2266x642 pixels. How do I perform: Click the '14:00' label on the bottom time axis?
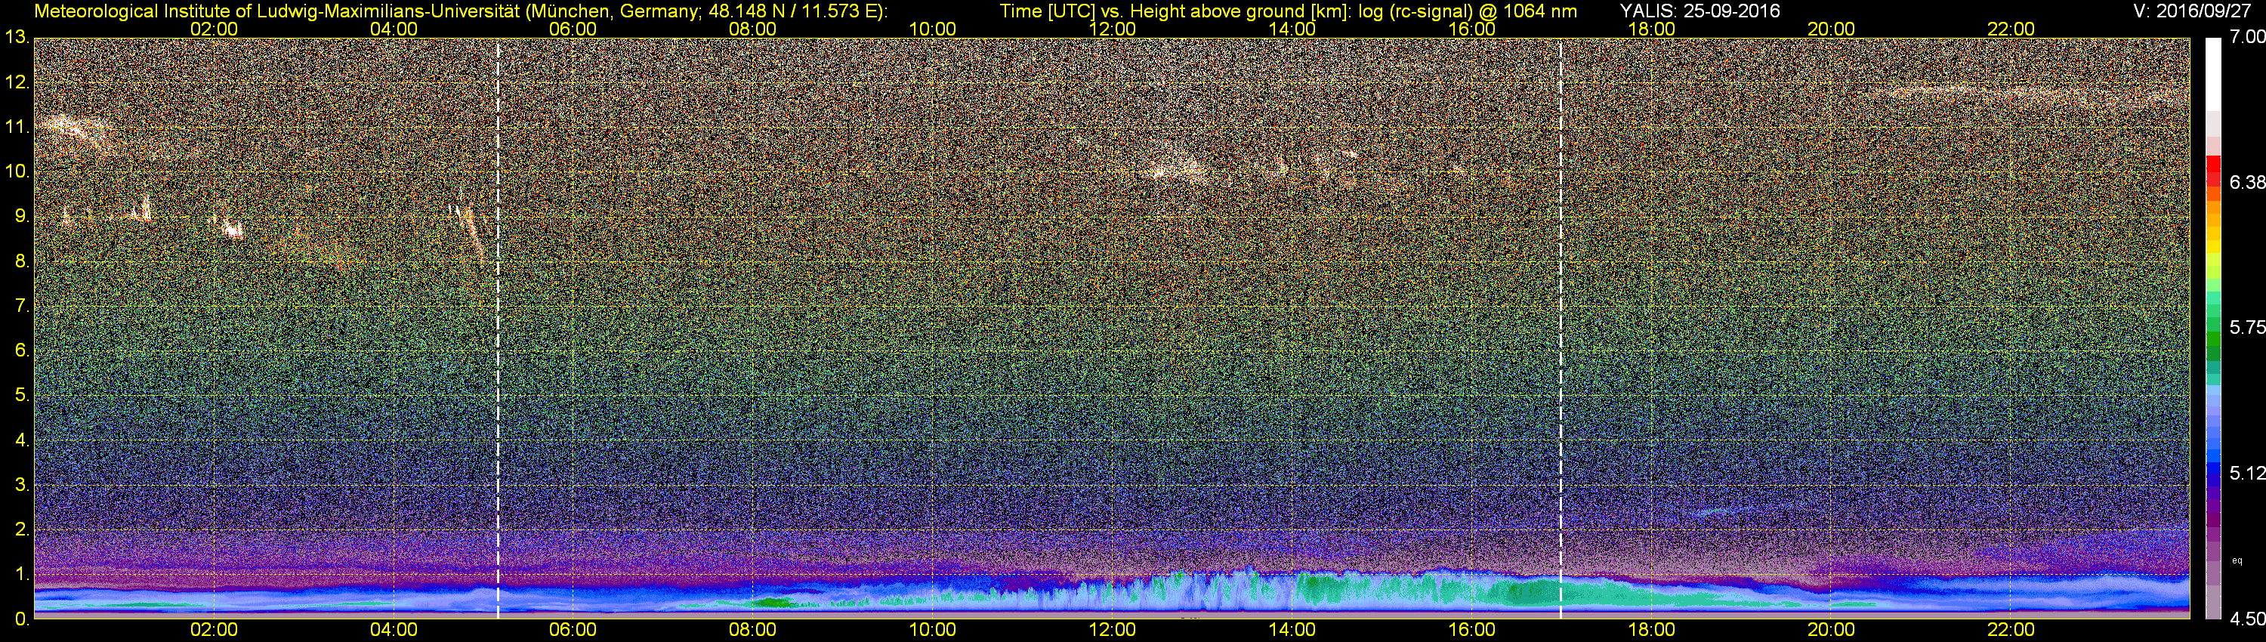(x=1292, y=631)
